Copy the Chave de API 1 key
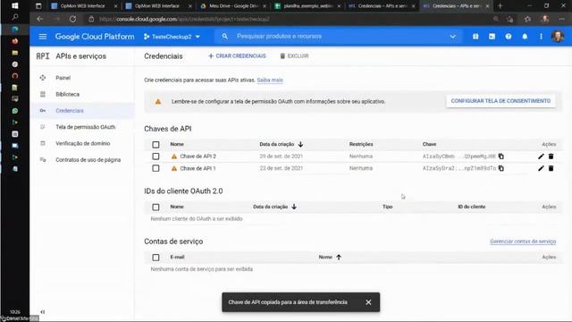The height and width of the screenshot is (322, 572). click(x=501, y=168)
